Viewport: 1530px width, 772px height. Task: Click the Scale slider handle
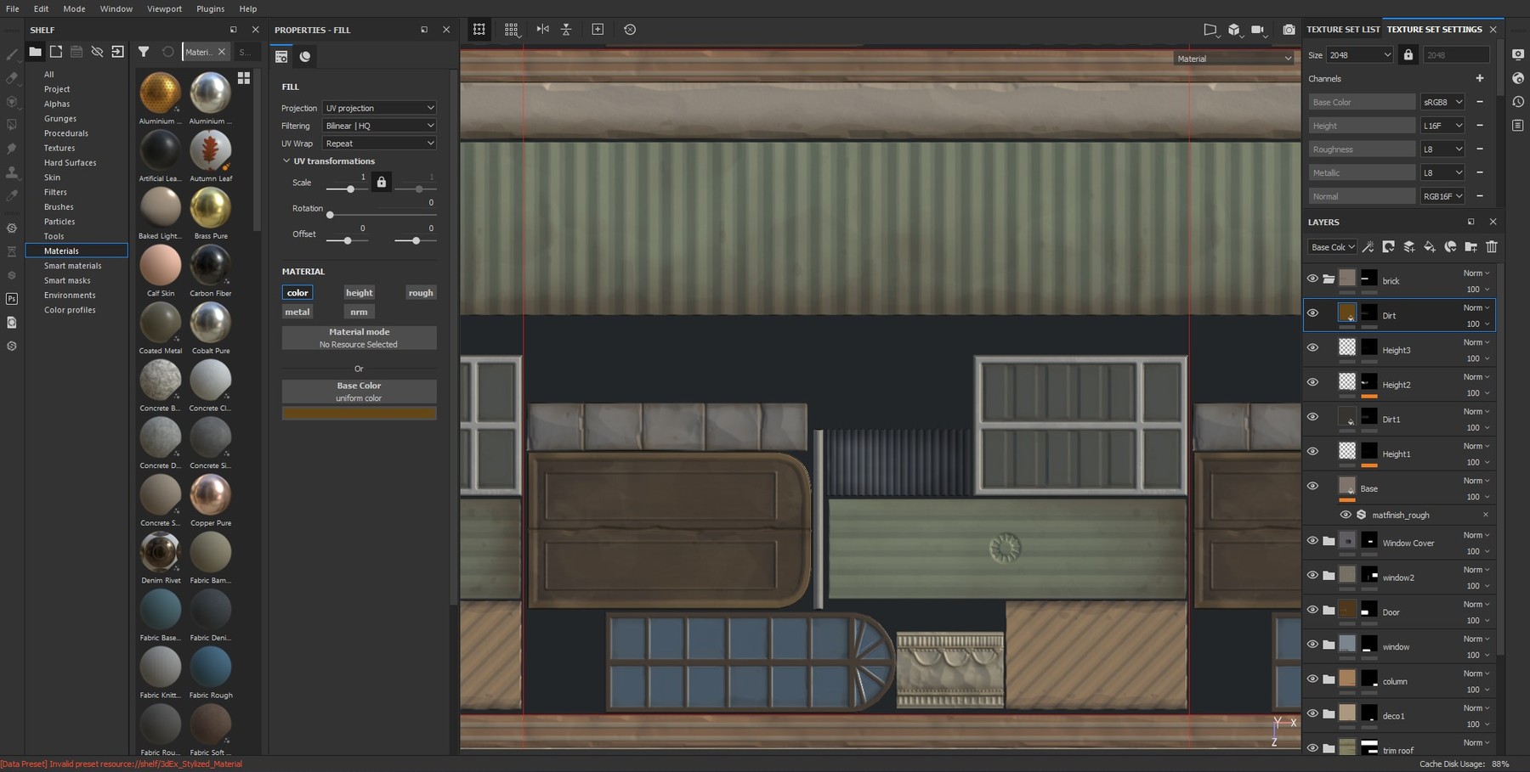350,189
